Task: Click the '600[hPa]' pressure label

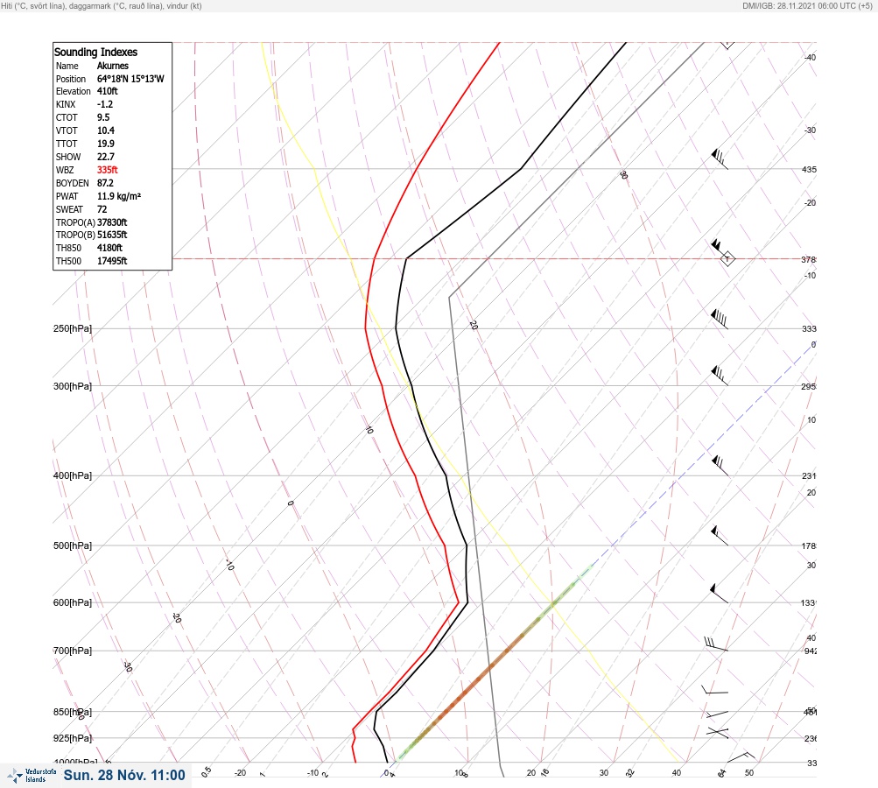Action: (x=73, y=602)
